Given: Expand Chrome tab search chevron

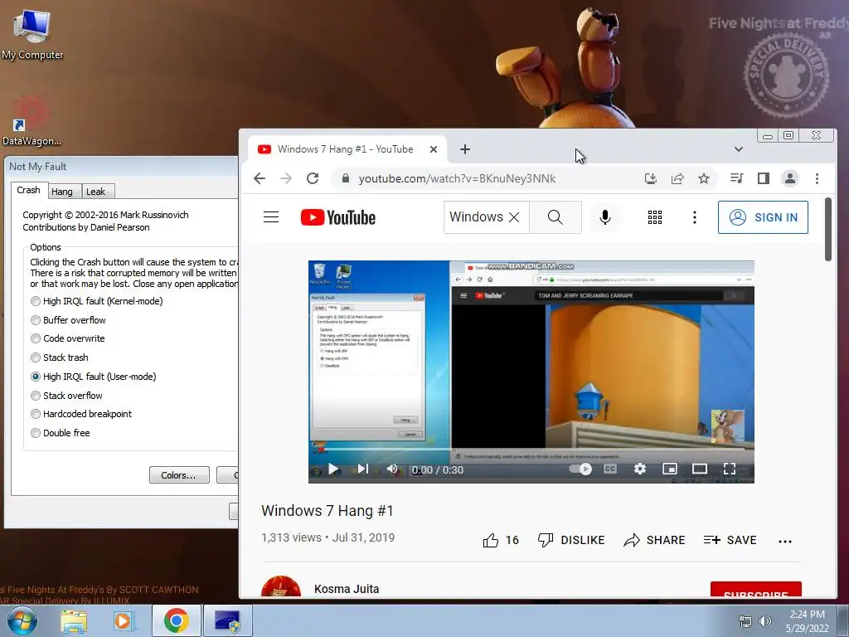Looking at the screenshot, I should coord(739,149).
